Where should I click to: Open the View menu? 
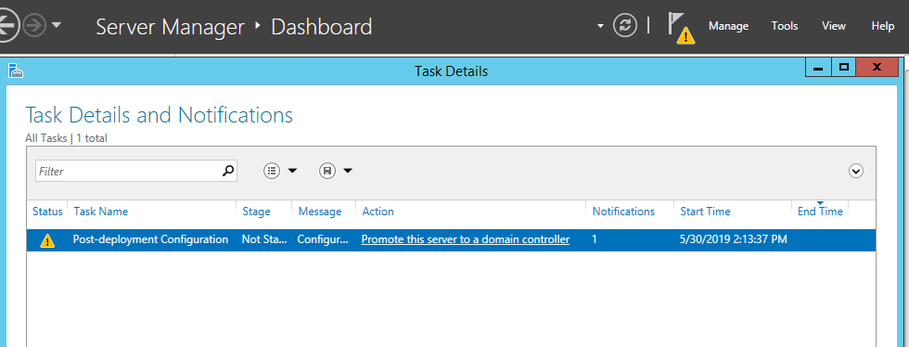834,26
